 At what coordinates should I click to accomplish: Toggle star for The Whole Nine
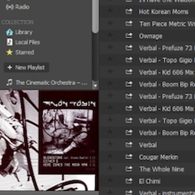(x=110, y=169)
